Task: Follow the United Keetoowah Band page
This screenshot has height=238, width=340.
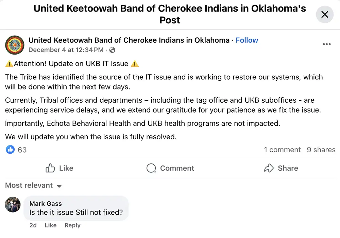Action: click(247, 40)
